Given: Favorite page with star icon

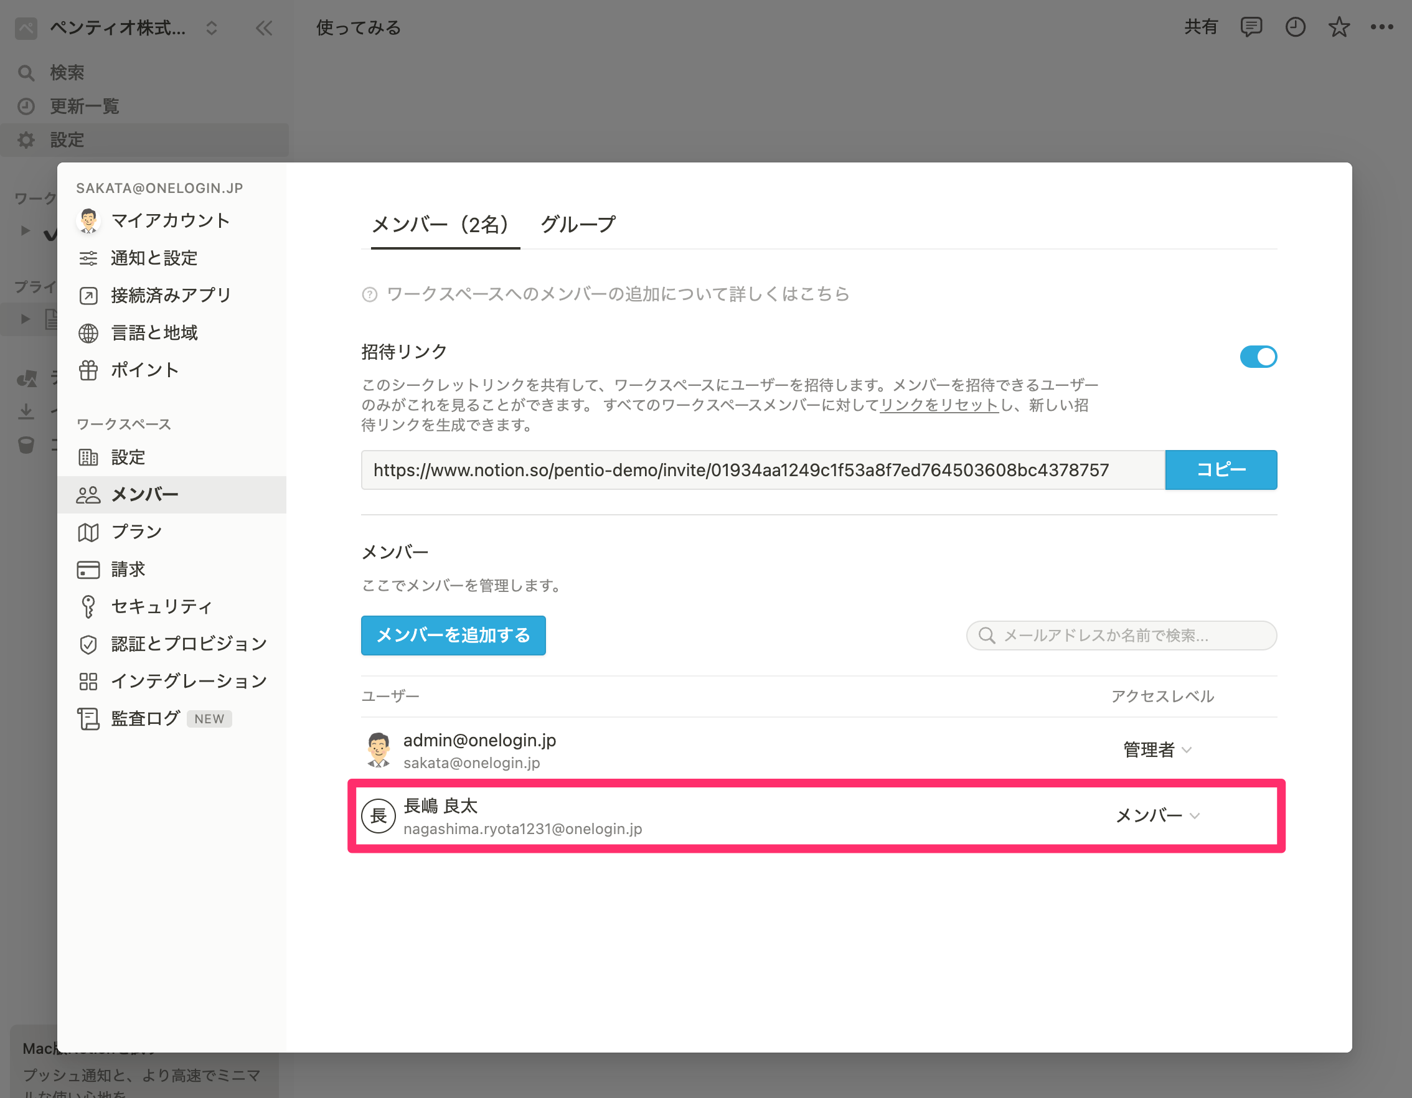Looking at the screenshot, I should click(1339, 27).
